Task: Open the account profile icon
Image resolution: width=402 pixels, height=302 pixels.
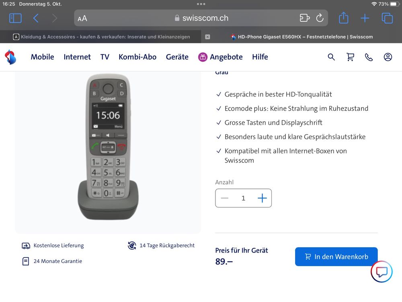Action: point(388,57)
